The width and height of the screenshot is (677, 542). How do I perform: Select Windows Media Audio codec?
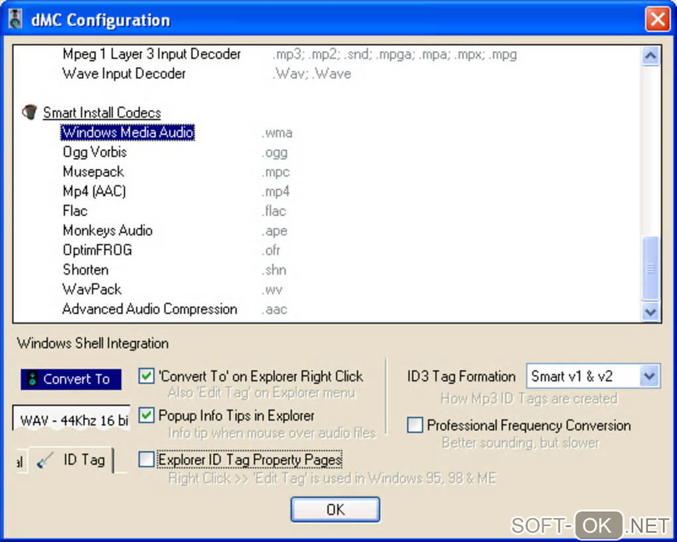[x=127, y=132]
